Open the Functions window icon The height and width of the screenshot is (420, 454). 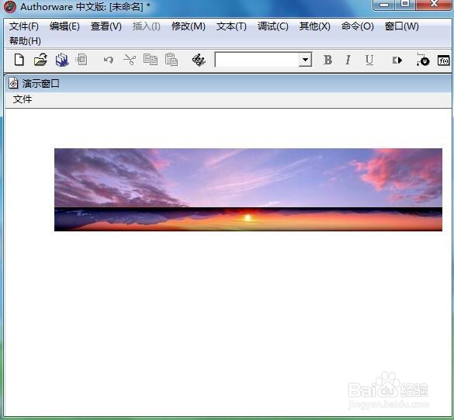[444, 61]
